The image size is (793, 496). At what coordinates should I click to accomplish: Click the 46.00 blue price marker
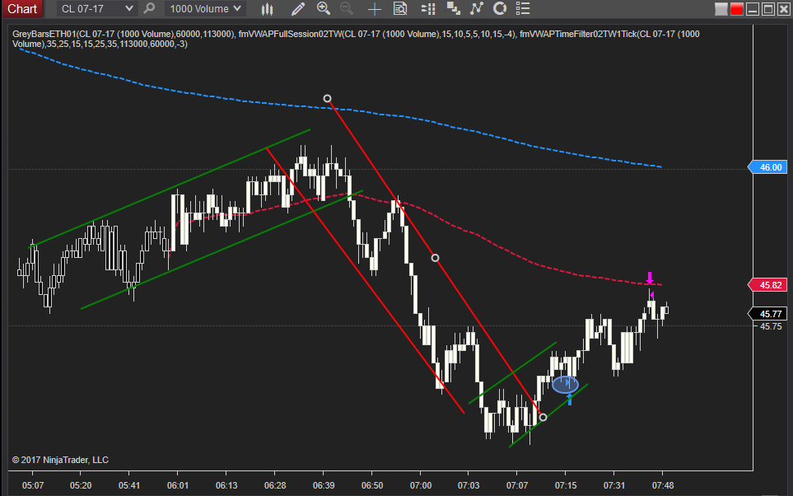click(x=767, y=167)
